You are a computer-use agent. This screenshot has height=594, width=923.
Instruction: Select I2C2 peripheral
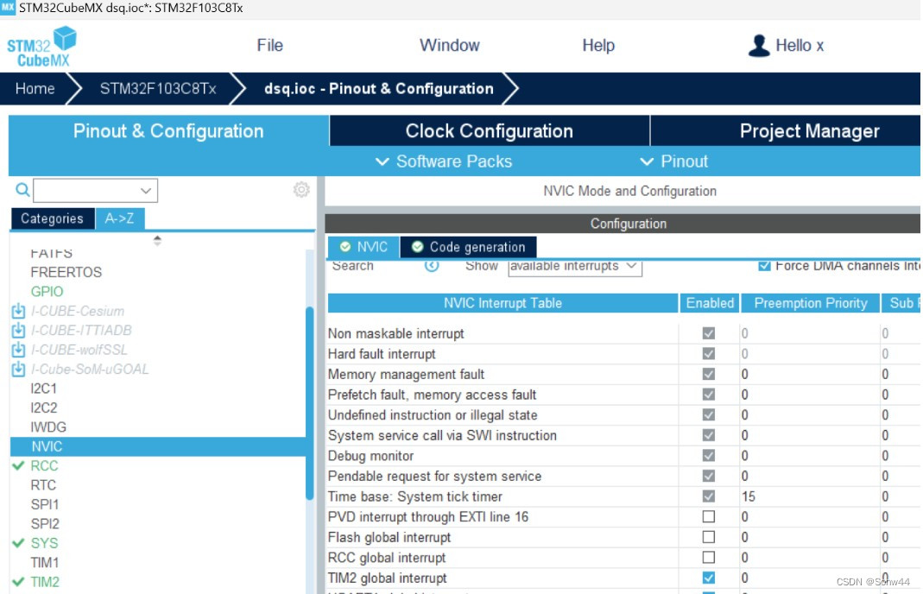[43, 408]
